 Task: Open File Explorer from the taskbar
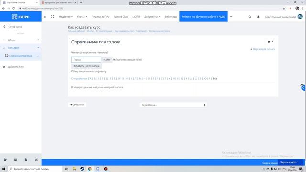pos(74,169)
